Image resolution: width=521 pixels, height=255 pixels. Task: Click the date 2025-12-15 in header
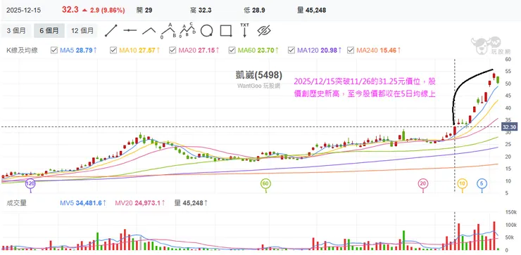pos(24,11)
